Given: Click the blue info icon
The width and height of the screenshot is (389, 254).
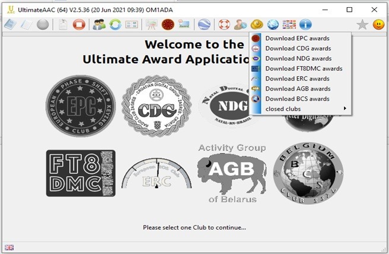Looking at the screenshot, I should pyautogui.click(x=305, y=24).
